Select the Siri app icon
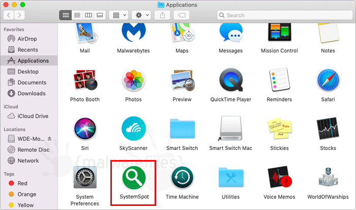 click(85, 128)
